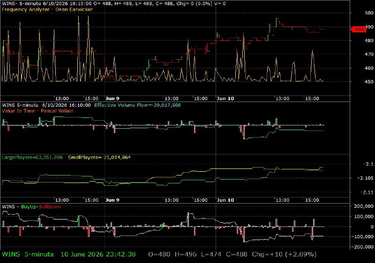
Task: Click status bar 'WINS 5-minute' text
Action: tap(28, 255)
